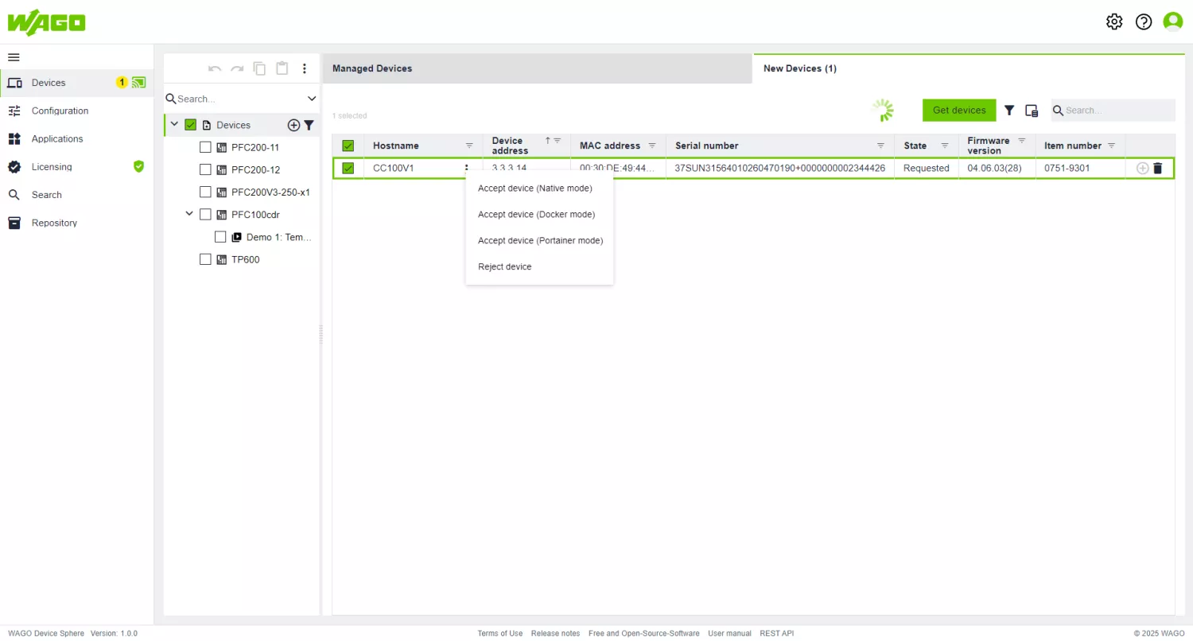
Task: Open the Search sidebar item
Action: click(x=76, y=195)
